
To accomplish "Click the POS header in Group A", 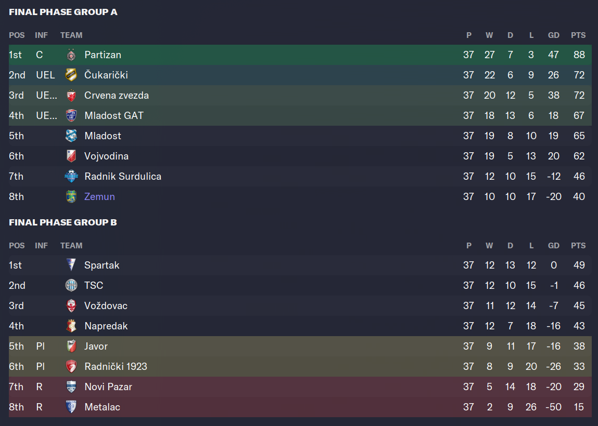I will coord(17,35).
